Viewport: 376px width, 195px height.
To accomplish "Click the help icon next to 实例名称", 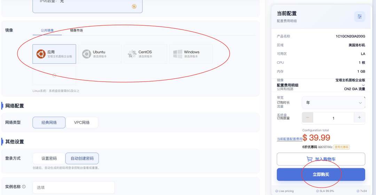I will coord(24,187).
